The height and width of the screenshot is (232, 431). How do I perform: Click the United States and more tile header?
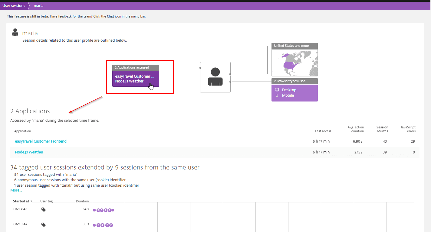pyautogui.click(x=294, y=46)
